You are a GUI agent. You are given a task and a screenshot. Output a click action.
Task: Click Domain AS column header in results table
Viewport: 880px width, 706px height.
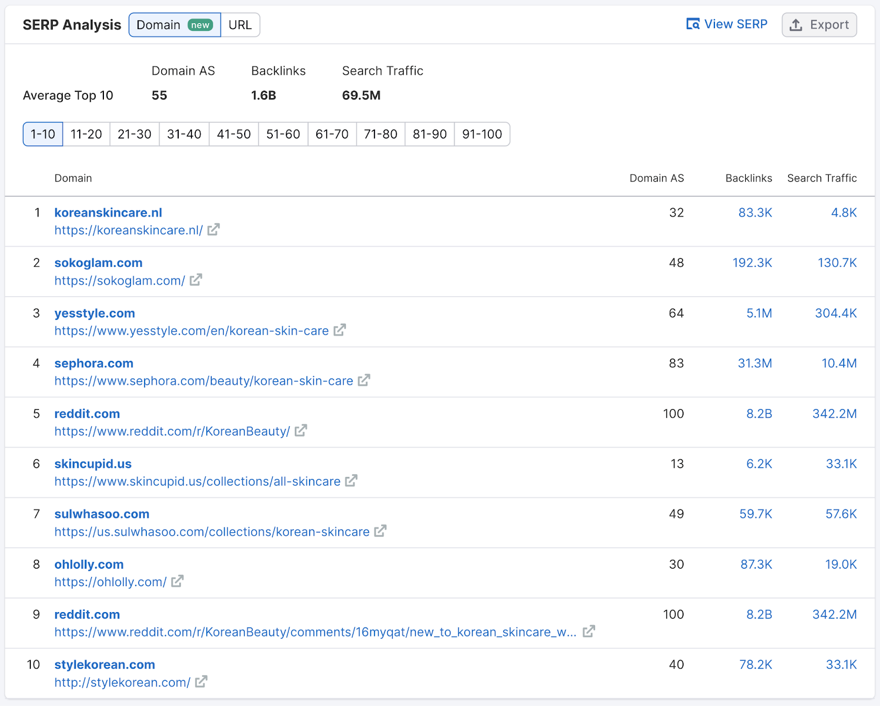(x=657, y=178)
